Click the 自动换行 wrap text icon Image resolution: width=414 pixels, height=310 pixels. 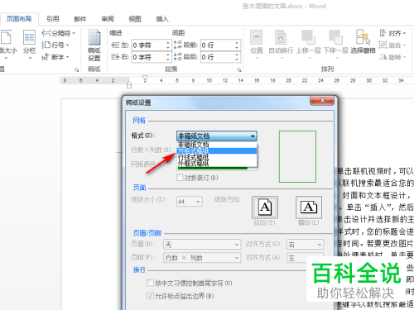281,44
